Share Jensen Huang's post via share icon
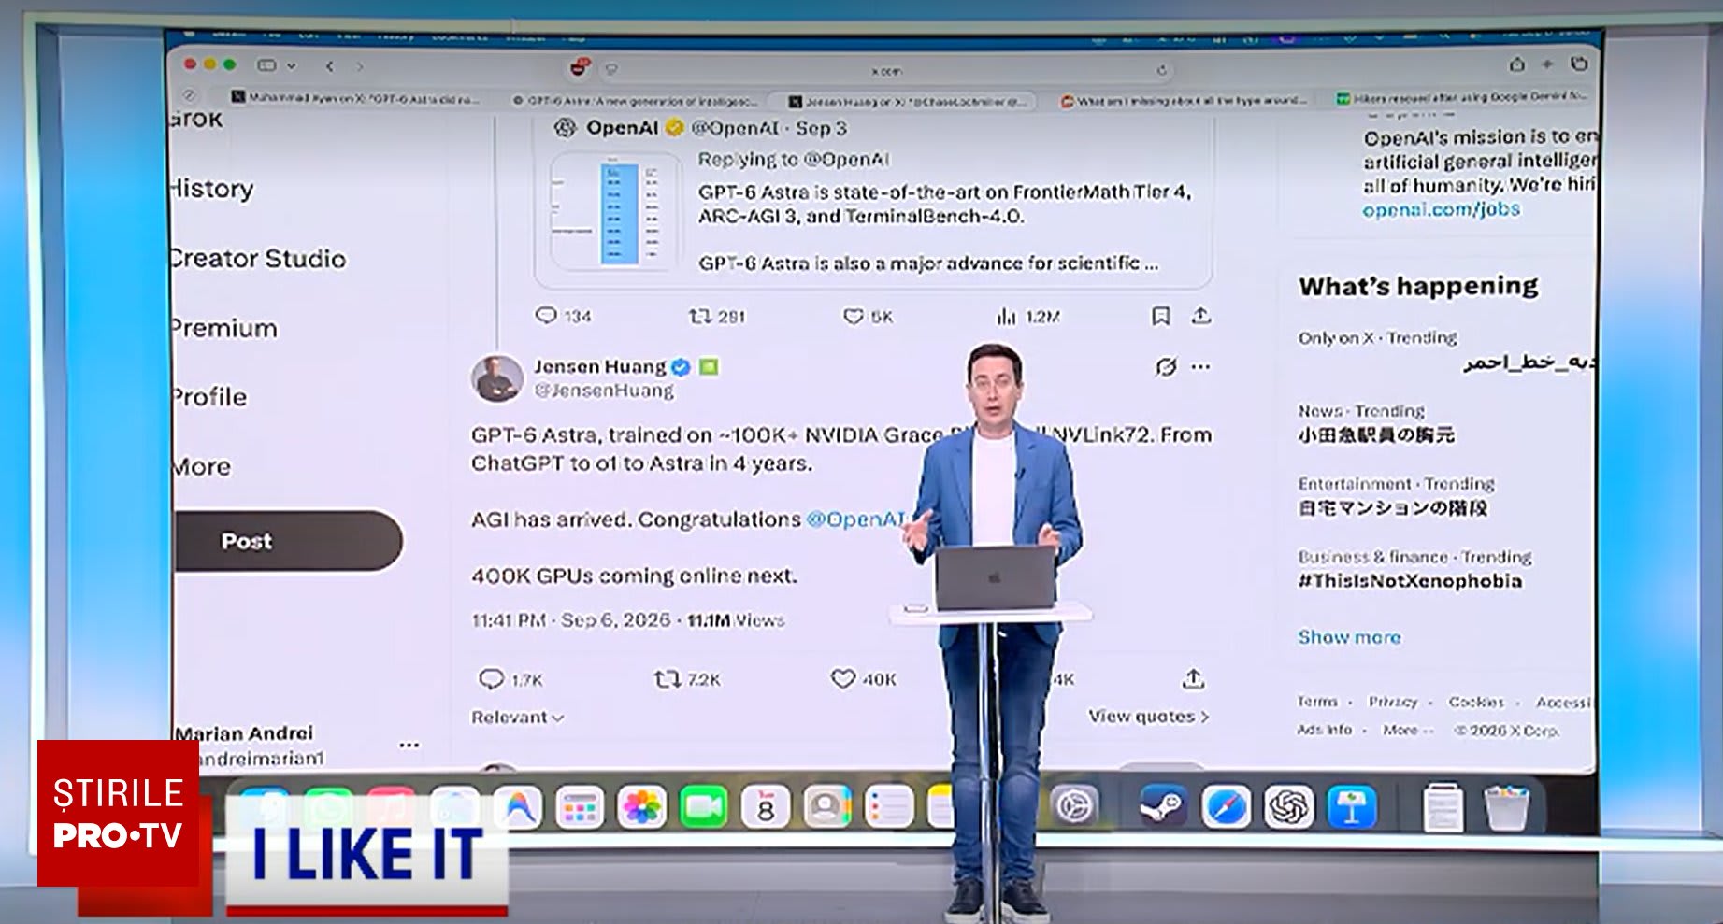The image size is (1723, 924). [x=1192, y=678]
